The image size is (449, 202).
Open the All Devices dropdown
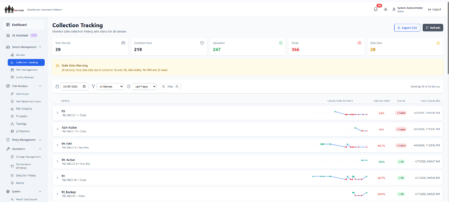point(110,87)
